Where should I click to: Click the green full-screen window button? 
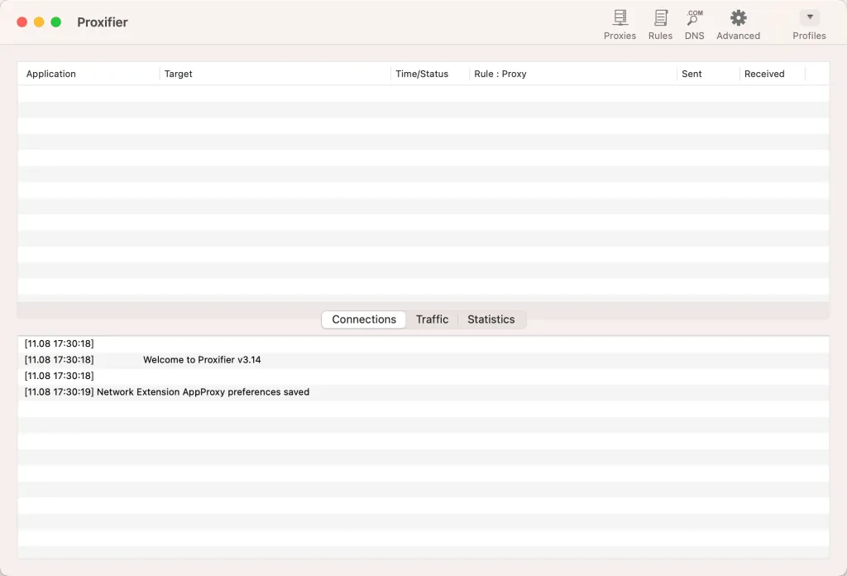[56, 22]
